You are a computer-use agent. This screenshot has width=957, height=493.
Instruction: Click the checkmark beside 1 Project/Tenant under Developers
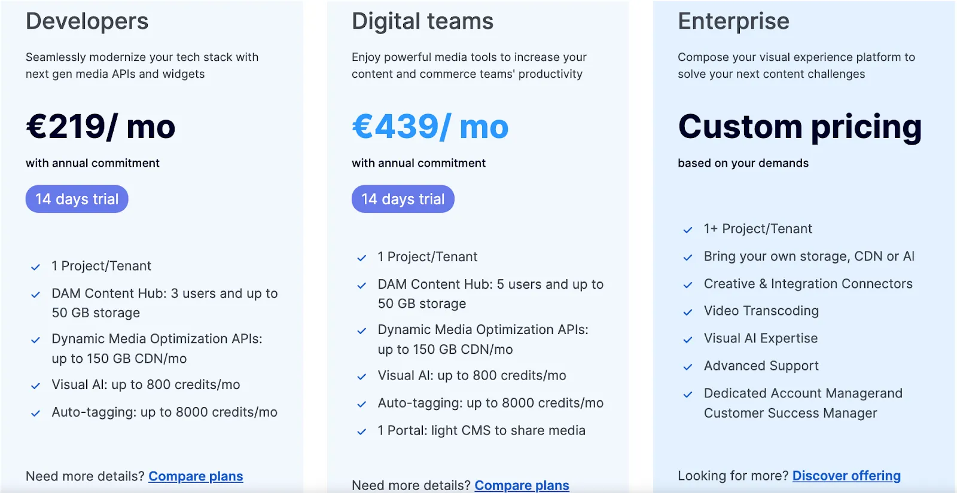[x=35, y=267]
